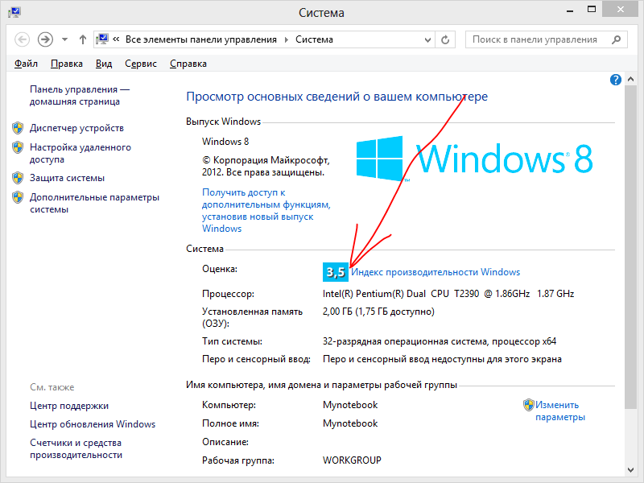
Task: Open Центр поддержки link
Action: point(69,406)
